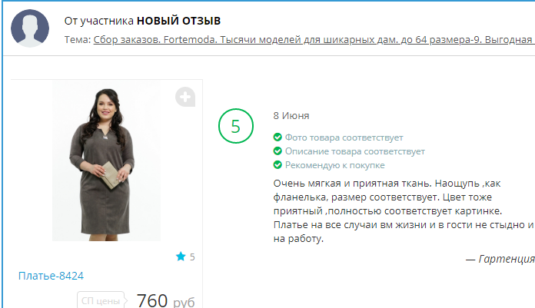This screenshot has height=308, width=535.
Task: Click the 8 Июня review date
Action: pyautogui.click(x=291, y=116)
